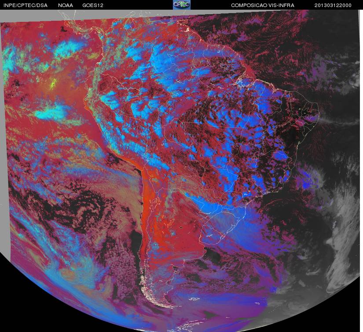This screenshot has width=363, height=332.
Task: Click the COMPOSICAO VIS-INFRA title text
Action: pyautogui.click(x=263, y=5)
